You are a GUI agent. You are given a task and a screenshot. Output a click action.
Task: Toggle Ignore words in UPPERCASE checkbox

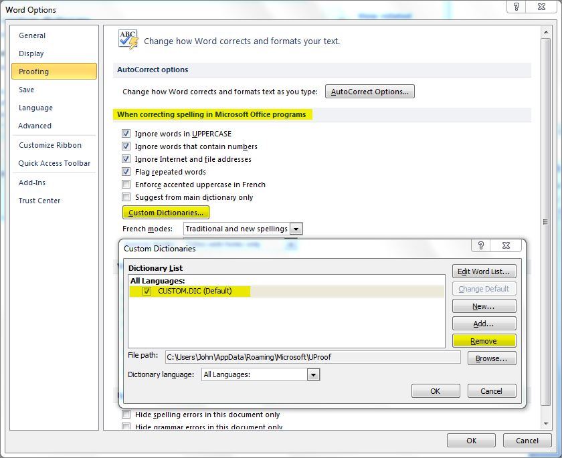point(126,134)
